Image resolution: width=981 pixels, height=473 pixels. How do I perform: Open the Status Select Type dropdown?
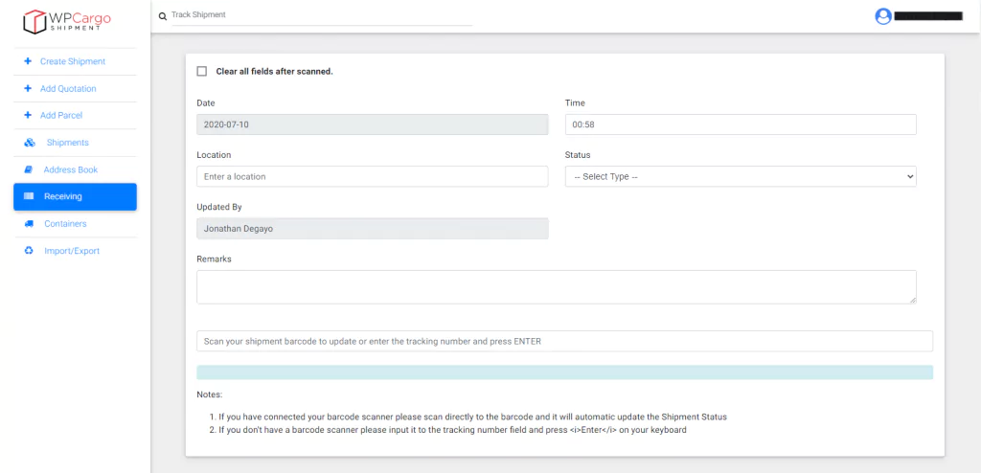tap(740, 176)
